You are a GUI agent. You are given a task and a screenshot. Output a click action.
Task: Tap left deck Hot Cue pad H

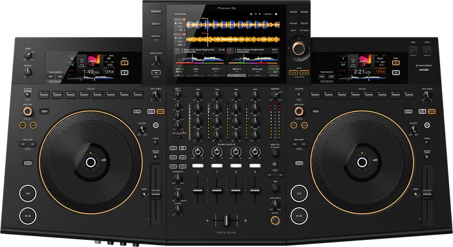coord(137,95)
